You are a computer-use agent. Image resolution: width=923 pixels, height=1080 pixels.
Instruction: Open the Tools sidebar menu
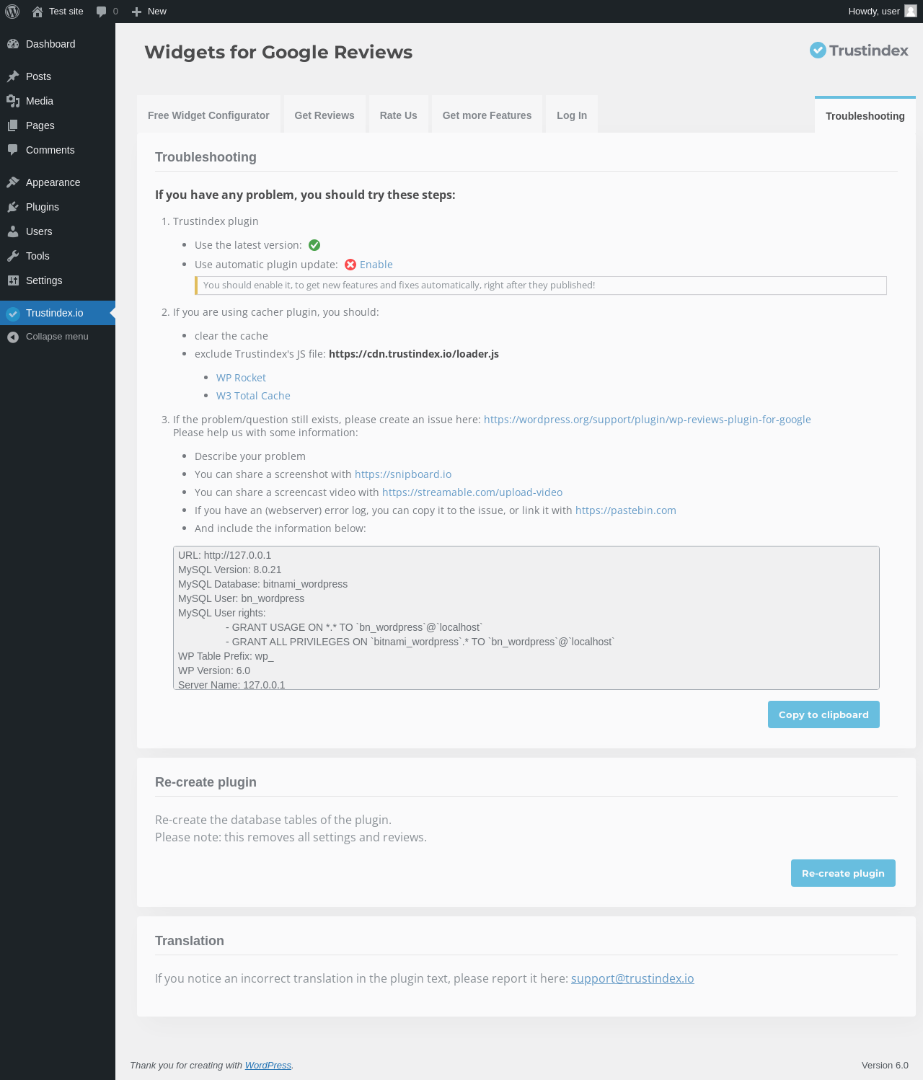click(58, 256)
